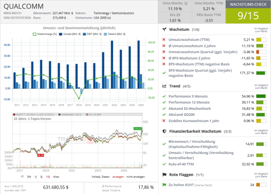
Task: Click the red X beside Umsatzwachstum (TTM)
Action: pos(164,40)
